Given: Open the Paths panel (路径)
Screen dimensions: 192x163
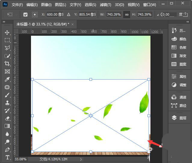Looking at the screenshot, I should click(x=179, y=105).
